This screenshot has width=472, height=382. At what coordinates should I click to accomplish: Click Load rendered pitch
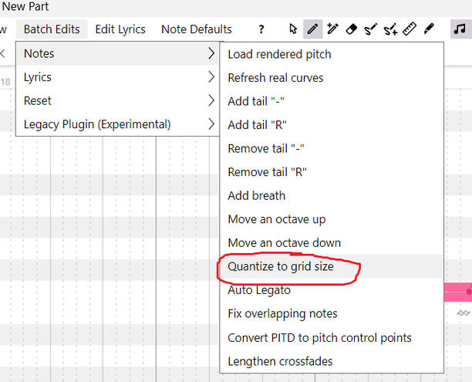(x=279, y=54)
